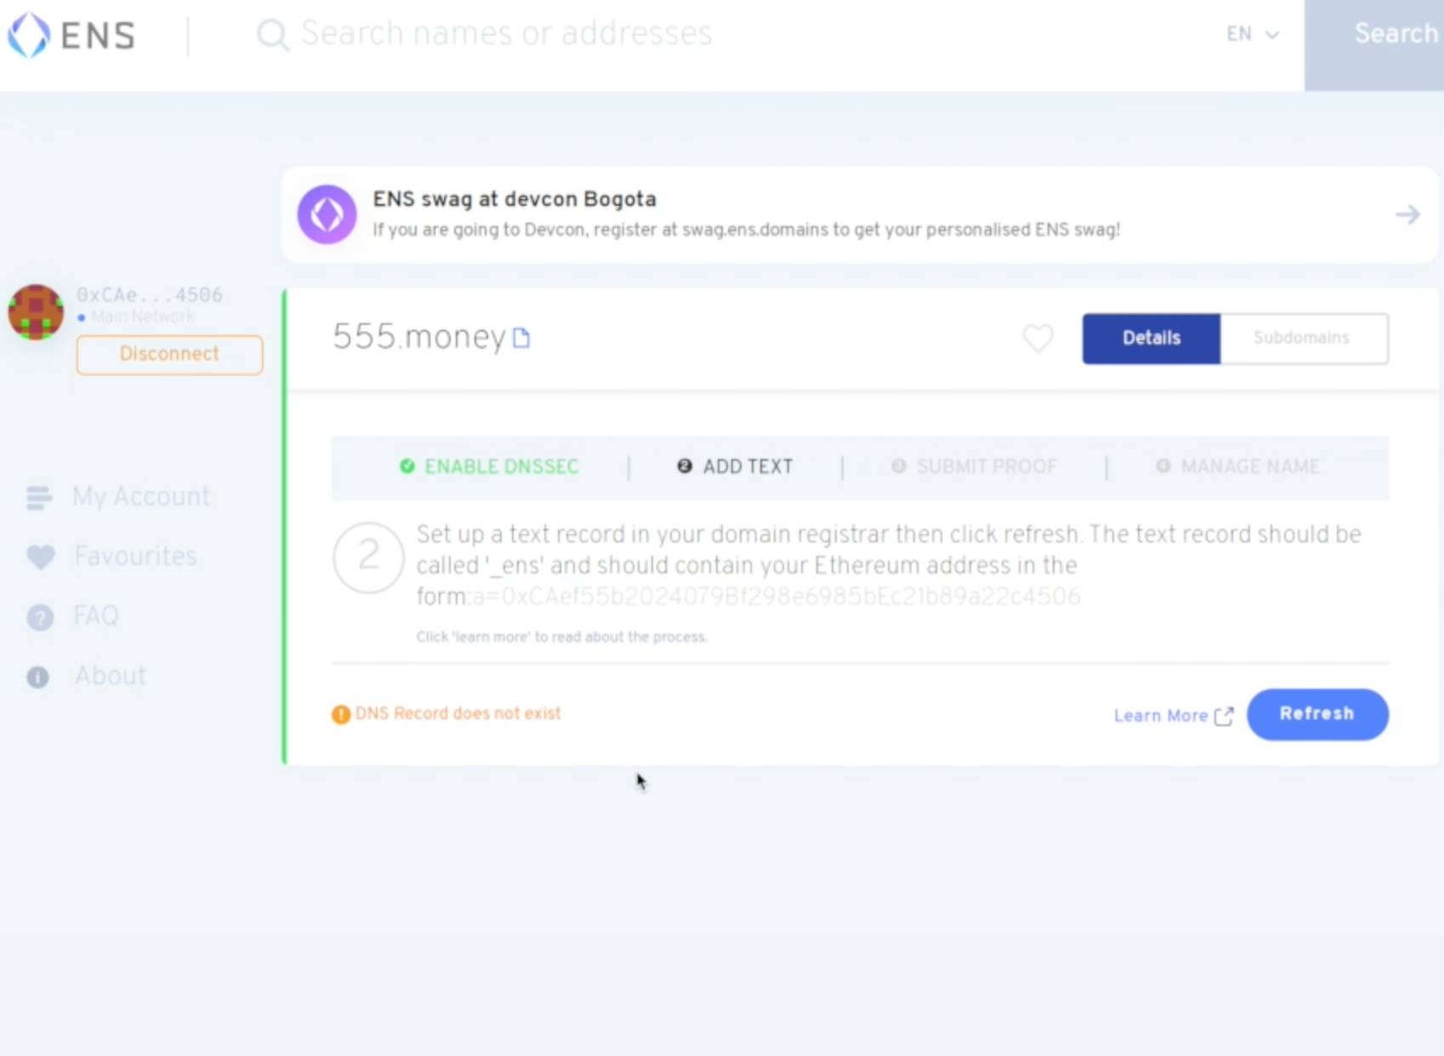Viewport: 1444px width, 1056px height.
Task: Switch to the Details tab
Action: (x=1151, y=338)
